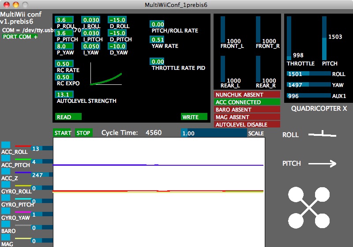Select the AUTOLEVEL STRENGTH value 13.1
Screen dimensions: 353x247
click(x=64, y=94)
